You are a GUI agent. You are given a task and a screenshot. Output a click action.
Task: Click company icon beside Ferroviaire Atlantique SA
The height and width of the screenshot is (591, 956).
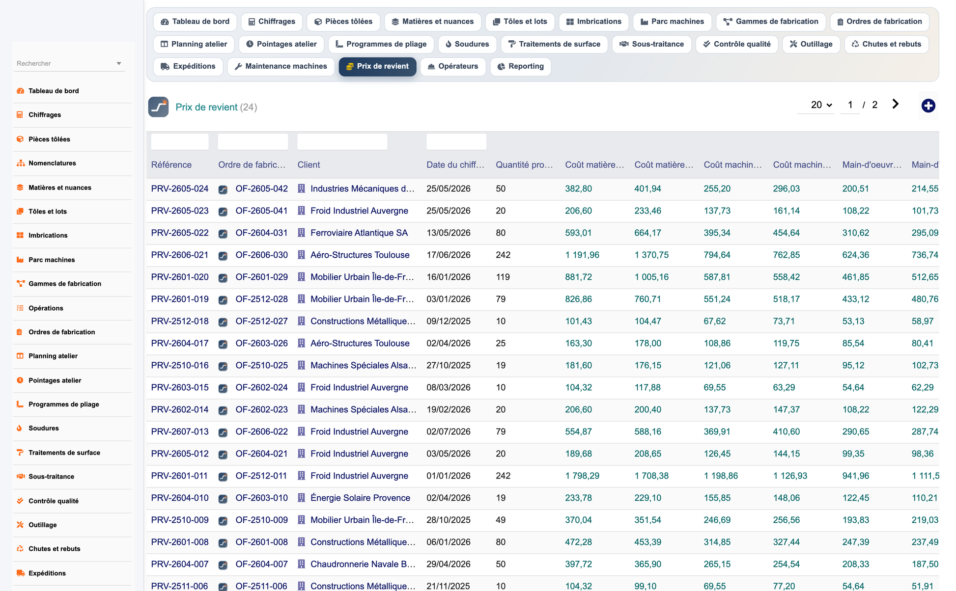coord(302,233)
